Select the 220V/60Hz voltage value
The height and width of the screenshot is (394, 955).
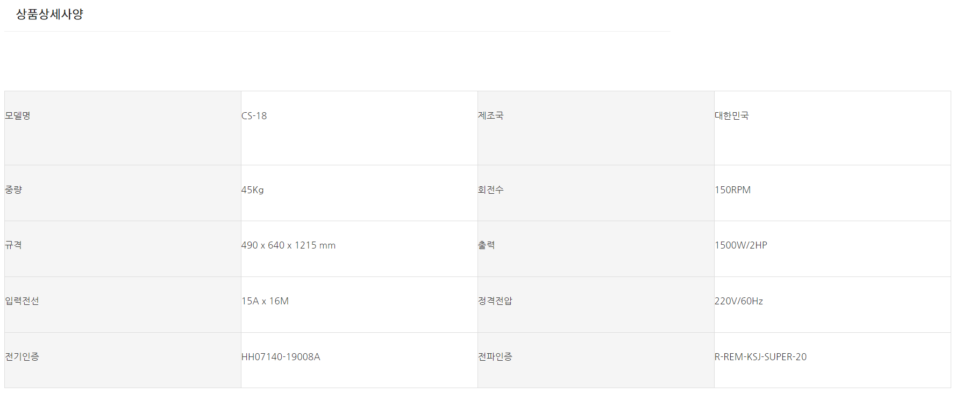click(738, 301)
